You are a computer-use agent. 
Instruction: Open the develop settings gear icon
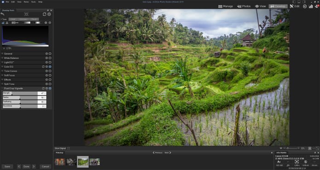[49, 14]
